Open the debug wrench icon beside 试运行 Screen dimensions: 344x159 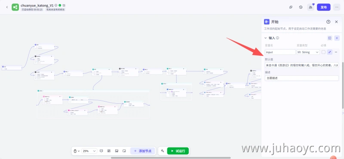point(163,151)
